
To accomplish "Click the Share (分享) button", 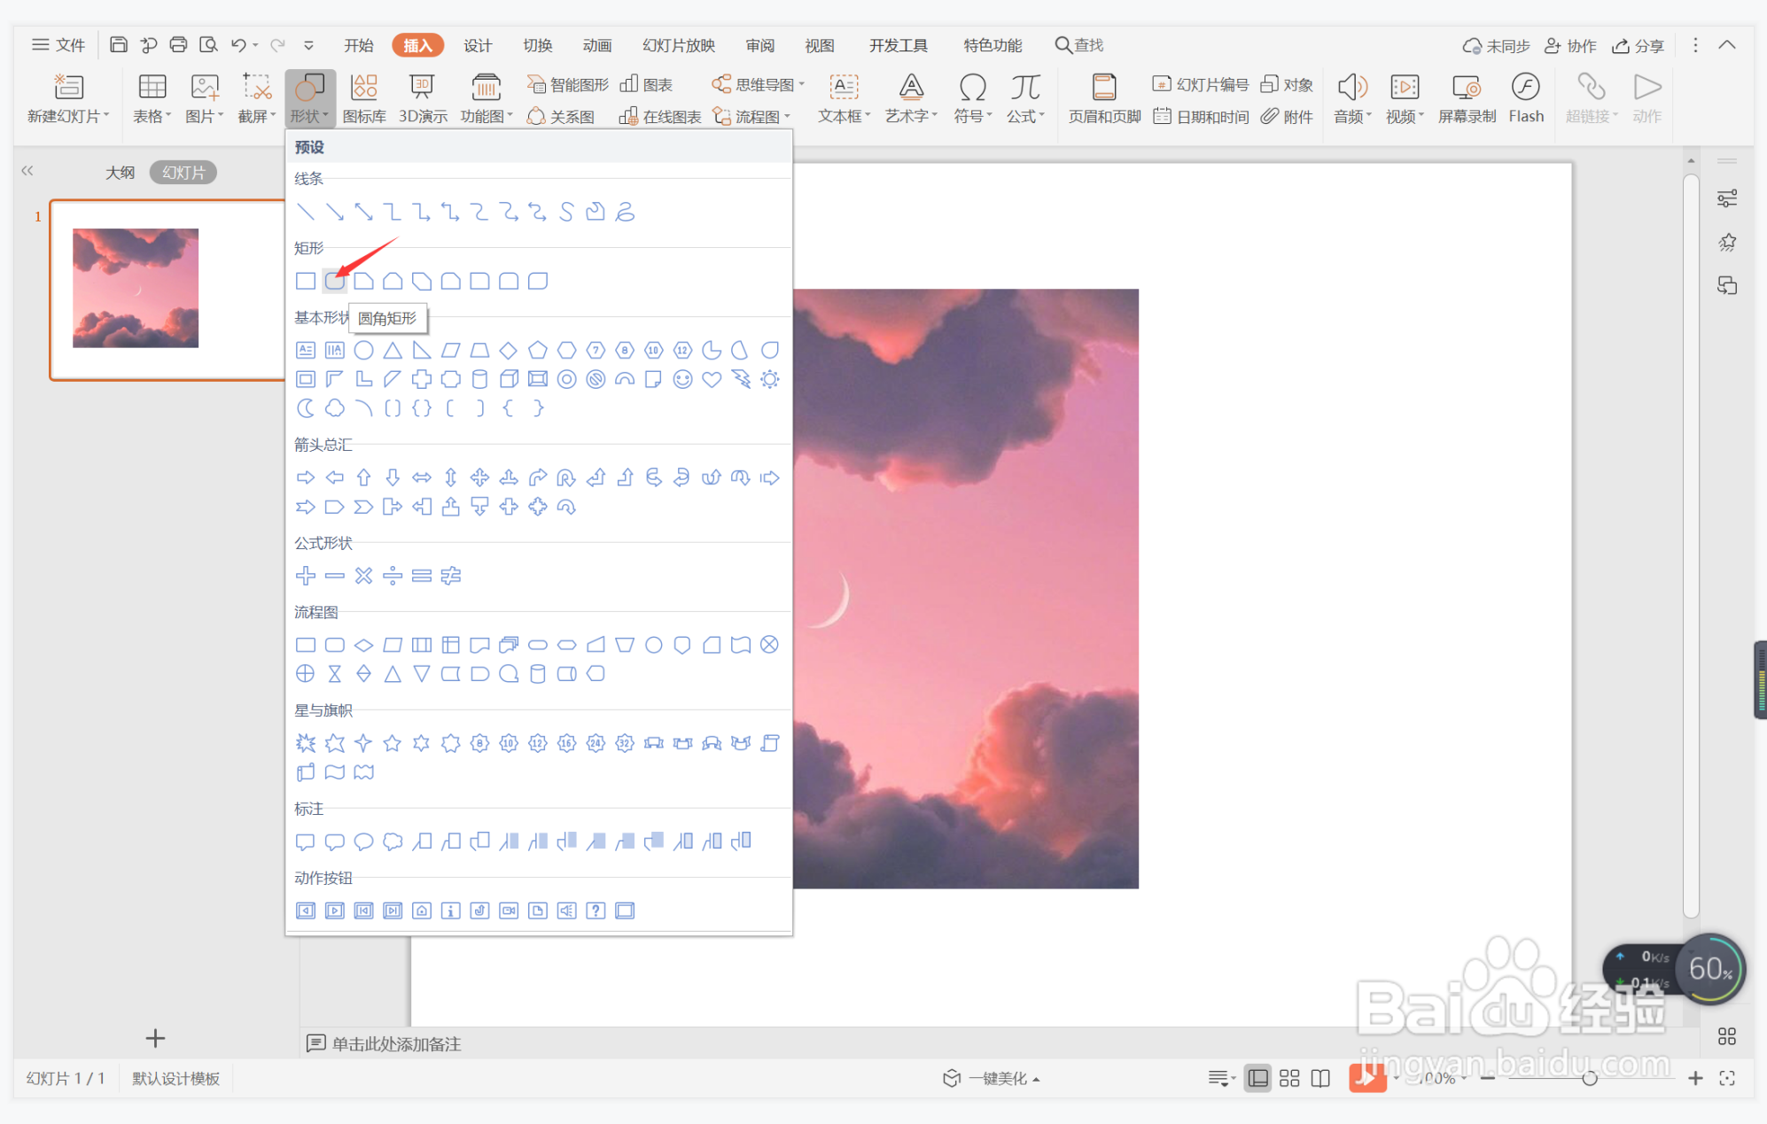I will (1638, 46).
